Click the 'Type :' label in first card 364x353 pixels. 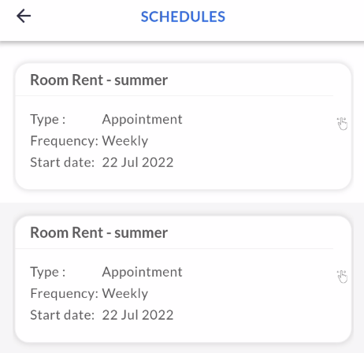(x=48, y=120)
